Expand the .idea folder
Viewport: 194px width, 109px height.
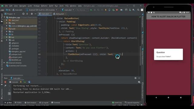(x=7, y=23)
